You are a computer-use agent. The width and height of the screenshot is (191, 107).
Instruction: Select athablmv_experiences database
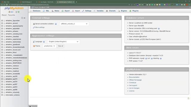pyautogui.click(x=13, y=39)
